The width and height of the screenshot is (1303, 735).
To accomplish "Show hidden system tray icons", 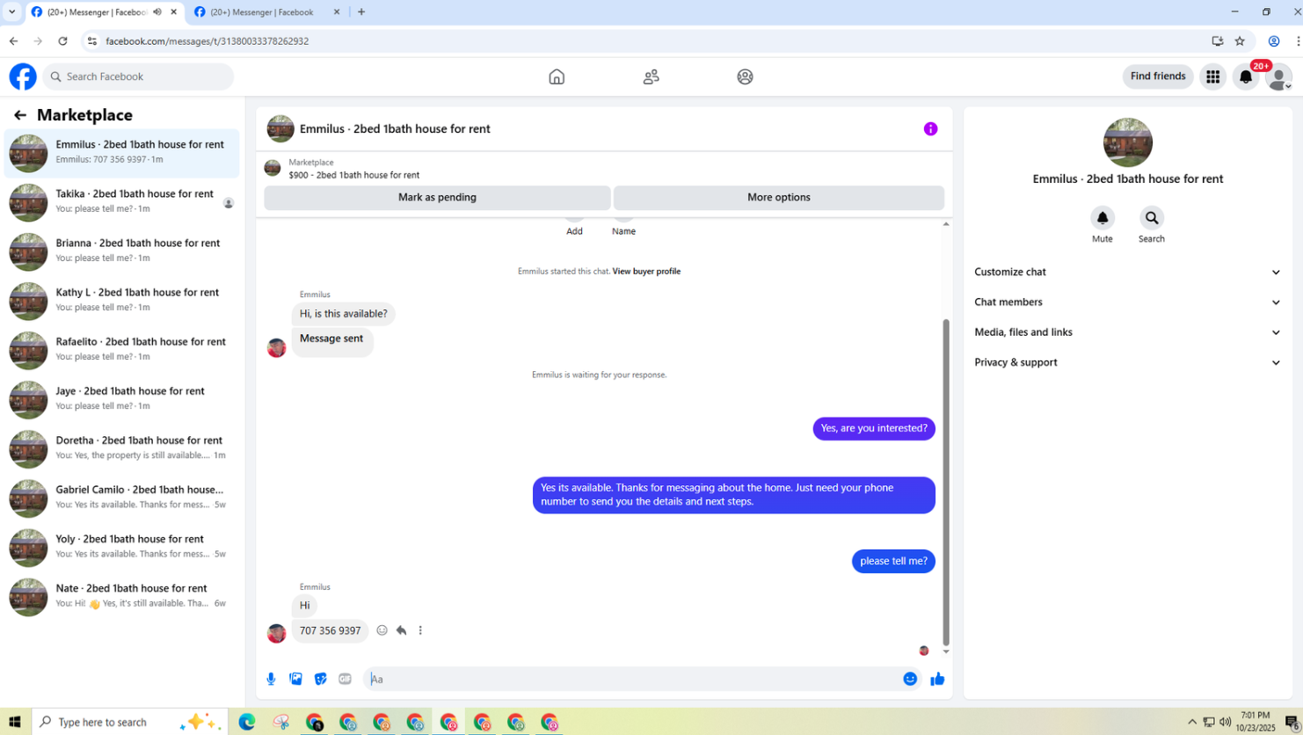I will [x=1191, y=722].
